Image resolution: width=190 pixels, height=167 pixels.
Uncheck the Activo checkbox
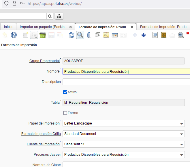[x=65, y=92]
